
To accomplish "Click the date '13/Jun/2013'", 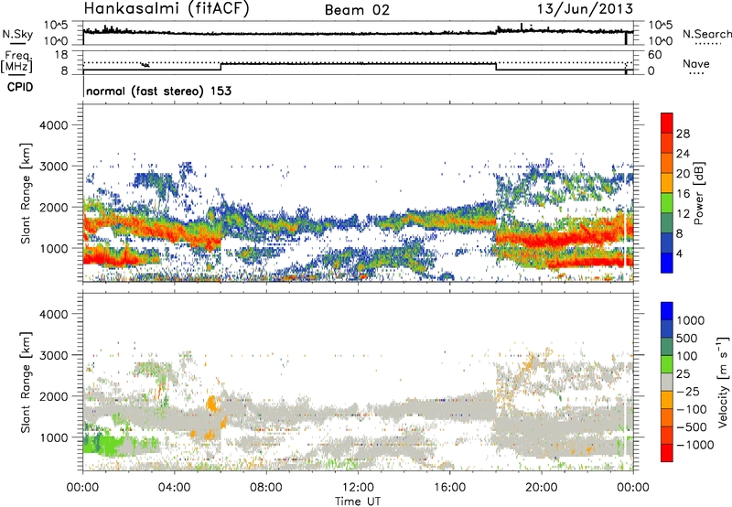I will point(585,8).
